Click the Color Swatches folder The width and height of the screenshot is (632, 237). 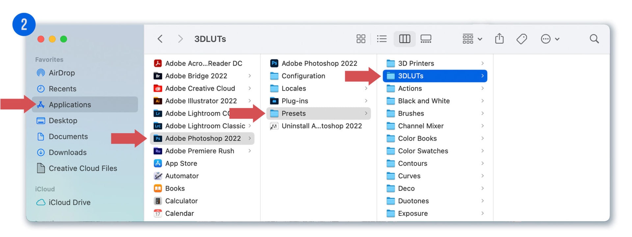pos(423,151)
